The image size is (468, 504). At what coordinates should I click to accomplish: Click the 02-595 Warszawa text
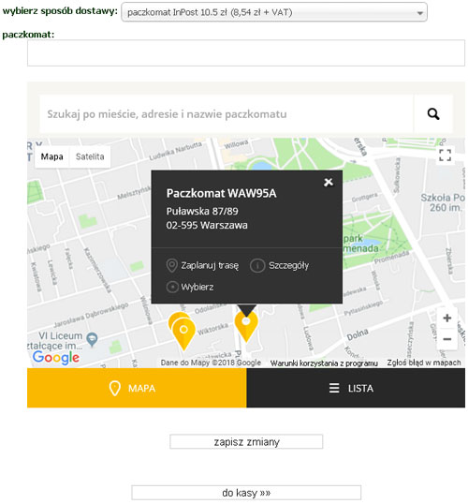pyautogui.click(x=207, y=225)
